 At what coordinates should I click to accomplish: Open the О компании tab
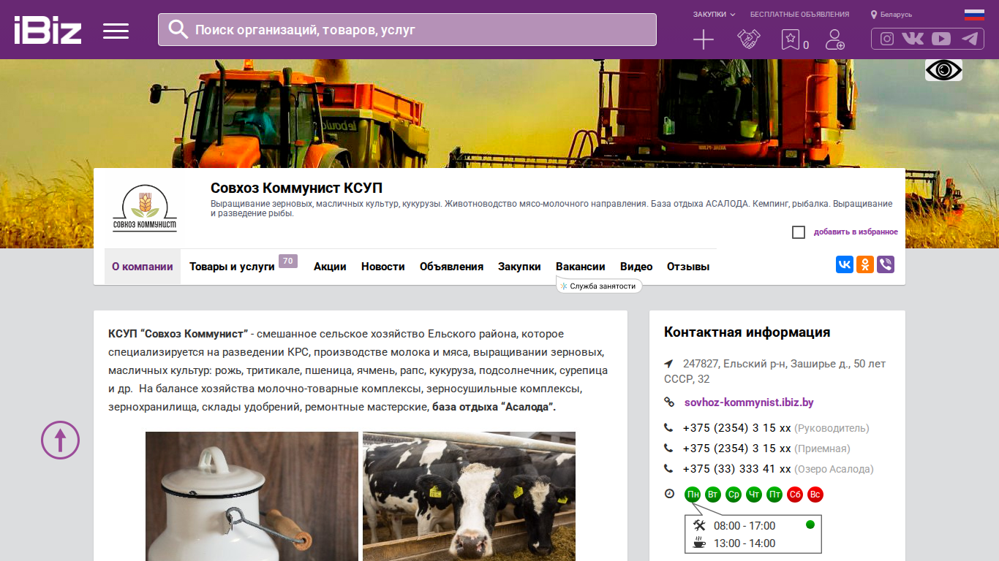coord(143,267)
